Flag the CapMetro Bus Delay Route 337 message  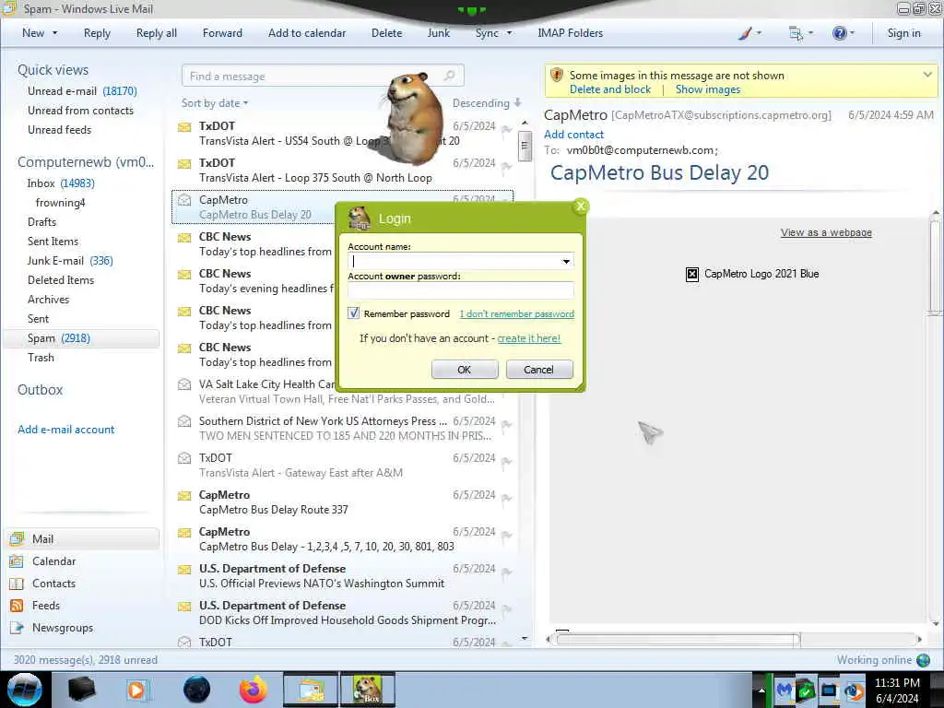point(506,499)
